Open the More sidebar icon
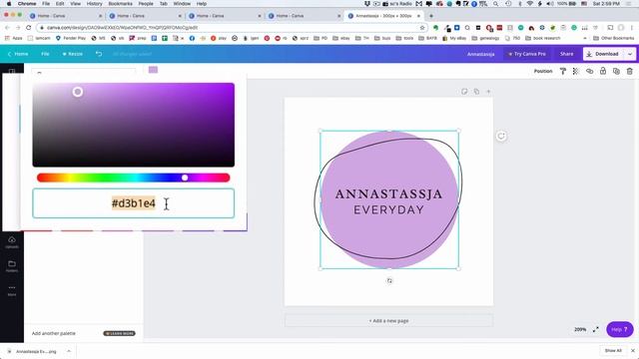 (x=12, y=290)
